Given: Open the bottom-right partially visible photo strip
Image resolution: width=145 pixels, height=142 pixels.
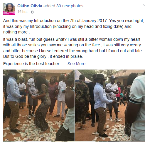Looking at the screenshot, I should coord(122,142).
